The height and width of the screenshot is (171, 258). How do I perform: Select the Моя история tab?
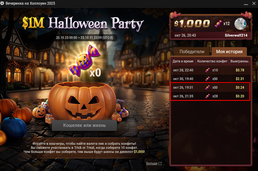[x=229, y=52]
